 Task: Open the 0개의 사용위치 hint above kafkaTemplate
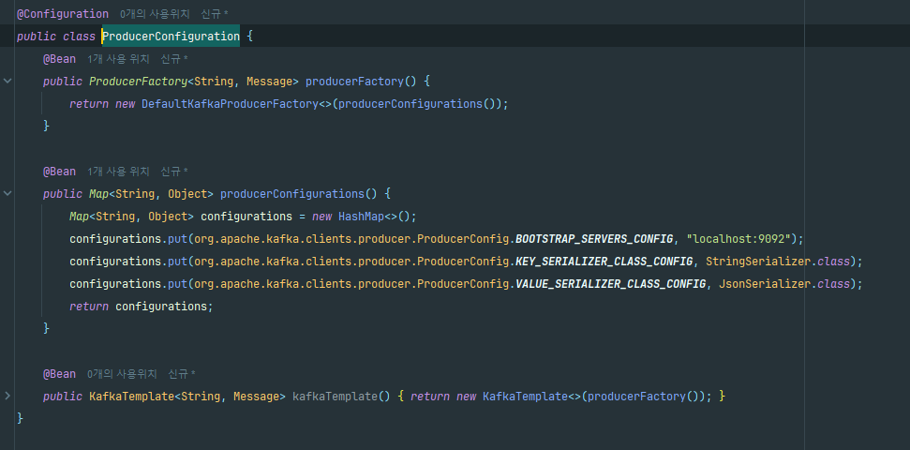pos(122,374)
